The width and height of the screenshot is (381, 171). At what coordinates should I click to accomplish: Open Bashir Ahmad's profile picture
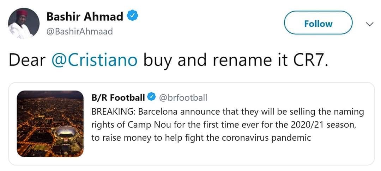click(x=23, y=23)
